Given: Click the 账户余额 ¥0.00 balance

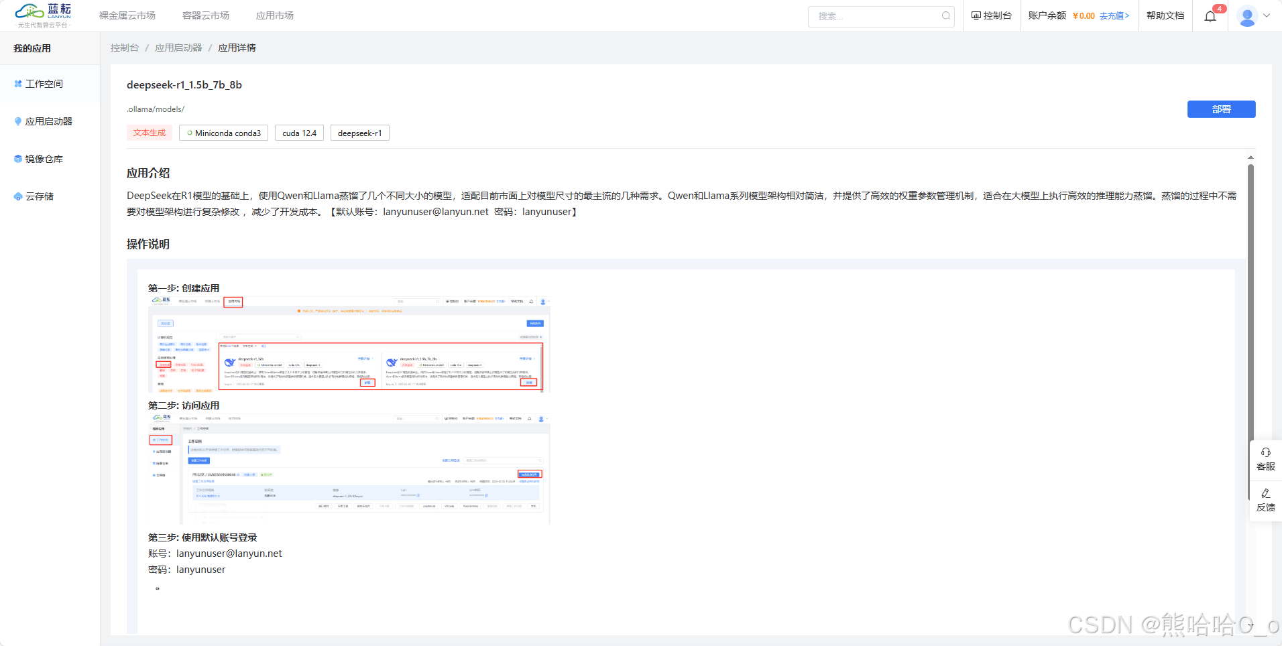Looking at the screenshot, I should 1061,15.
